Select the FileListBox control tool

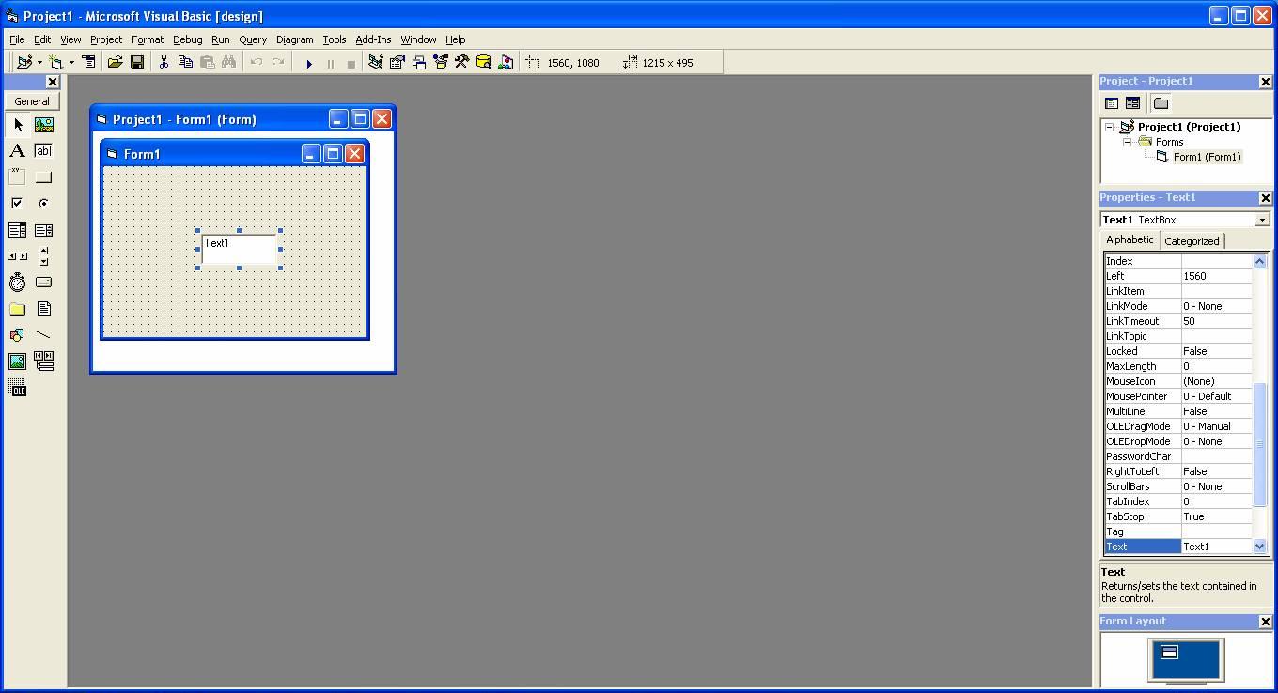(x=43, y=309)
